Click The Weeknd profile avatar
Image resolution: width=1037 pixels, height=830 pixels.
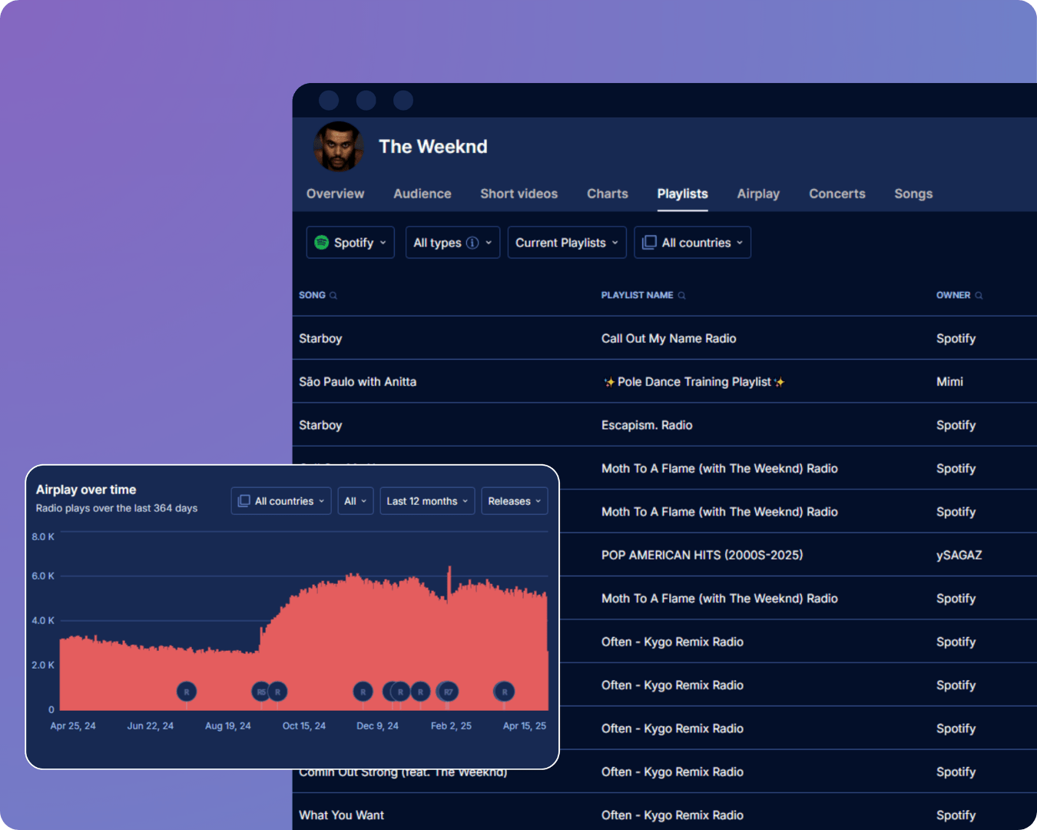(x=338, y=147)
